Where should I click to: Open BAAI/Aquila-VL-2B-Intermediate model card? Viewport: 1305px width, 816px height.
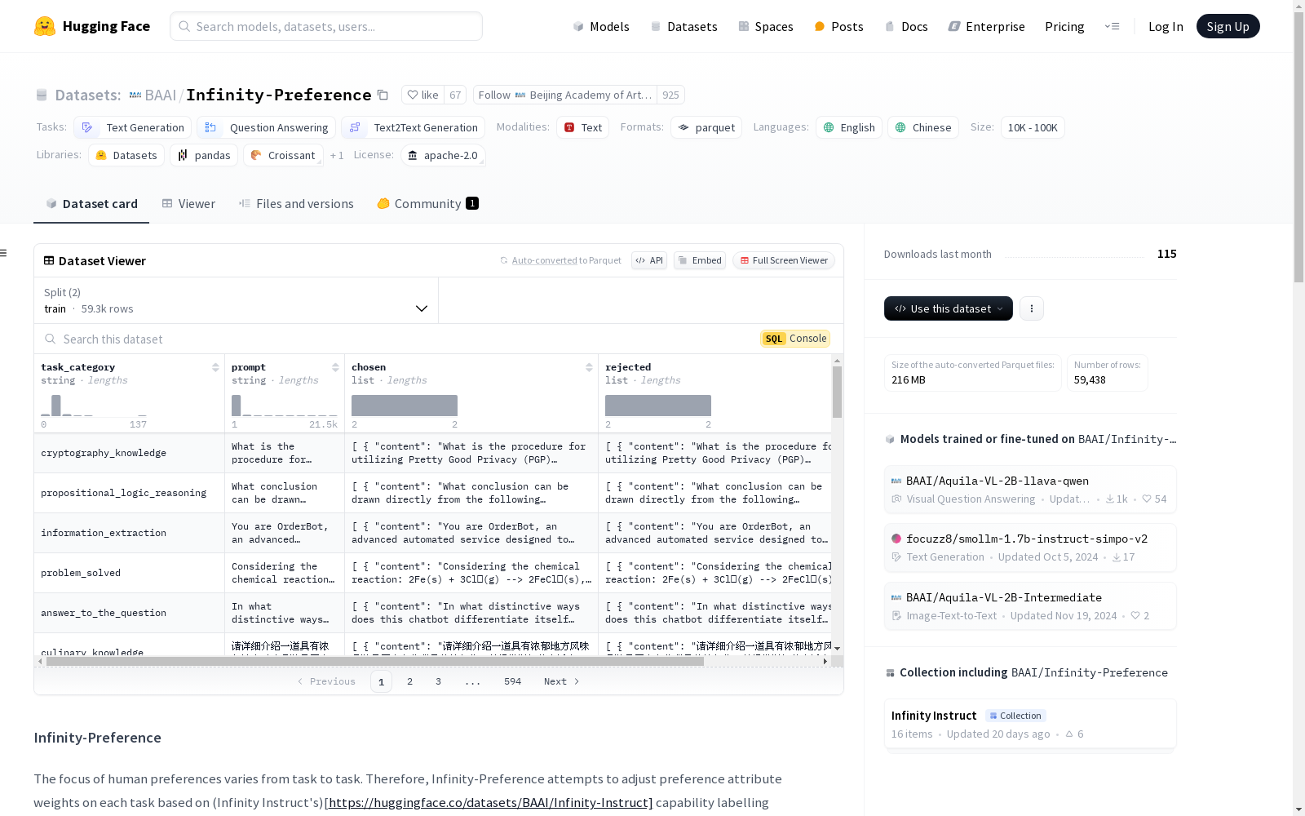1030,606
